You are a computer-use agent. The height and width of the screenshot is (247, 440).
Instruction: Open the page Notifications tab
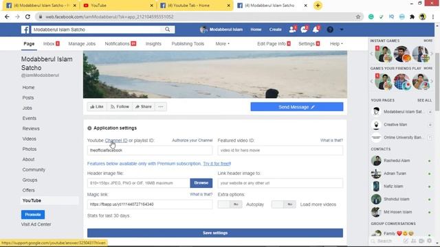tap(120, 44)
